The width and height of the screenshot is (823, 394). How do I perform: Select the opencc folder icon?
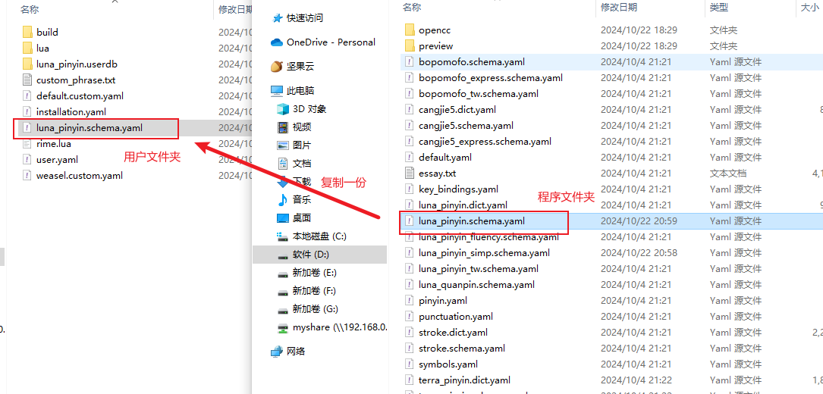point(410,30)
